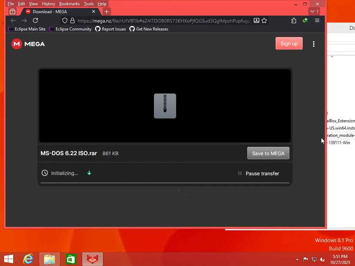Open the tab view icon left of the tabs
The image size is (355, 266).
pos(12,11)
